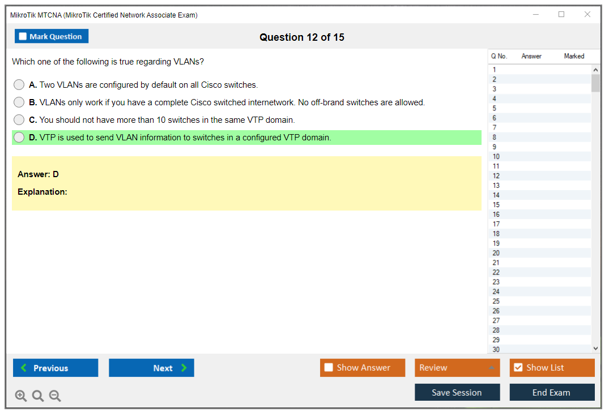Viewport: 609px width, 416px height.
Task: Click the reset zoom magnifier icon
Action: (38, 396)
